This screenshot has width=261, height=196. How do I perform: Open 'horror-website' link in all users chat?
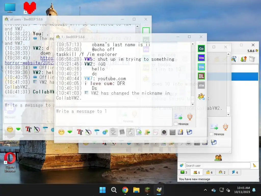pyautogui.click(x=29, y=63)
